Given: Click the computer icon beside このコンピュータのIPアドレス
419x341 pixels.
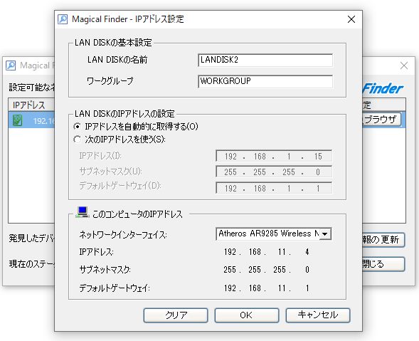Looking at the screenshot, I should (82, 212).
